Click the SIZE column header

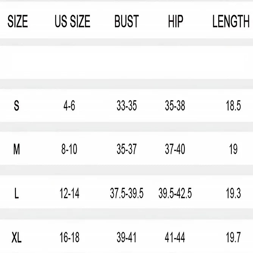click(18, 21)
